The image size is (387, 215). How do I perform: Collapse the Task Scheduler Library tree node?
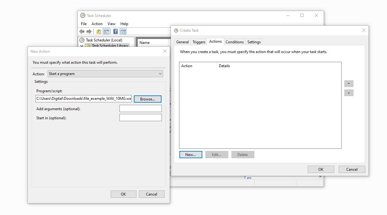(x=82, y=46)
